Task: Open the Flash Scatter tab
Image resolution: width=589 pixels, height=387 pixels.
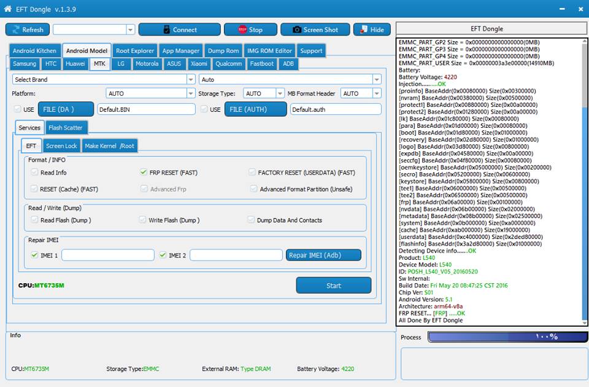Action: click(66, 128)
